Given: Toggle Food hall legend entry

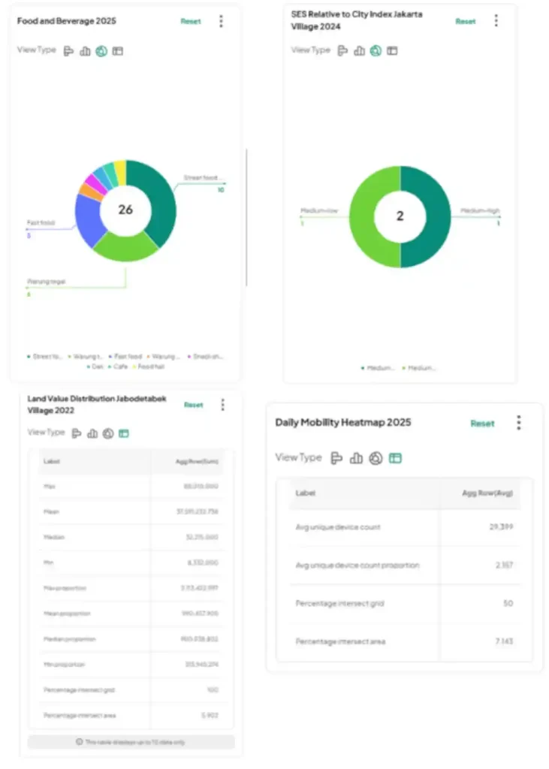Looking at the screenshot, I should tap(149, 366).
